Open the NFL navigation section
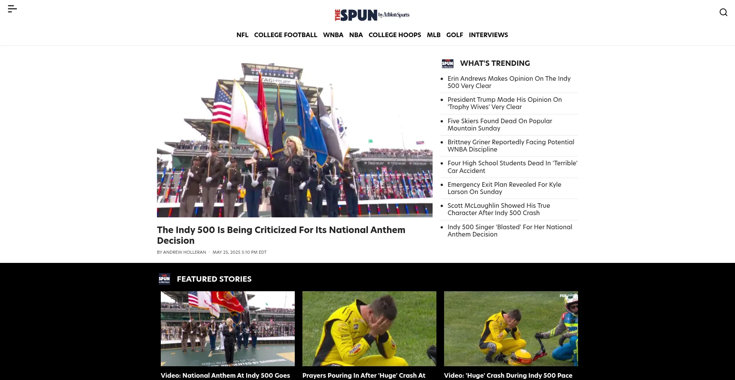735x380 pixels. point(242,35)
